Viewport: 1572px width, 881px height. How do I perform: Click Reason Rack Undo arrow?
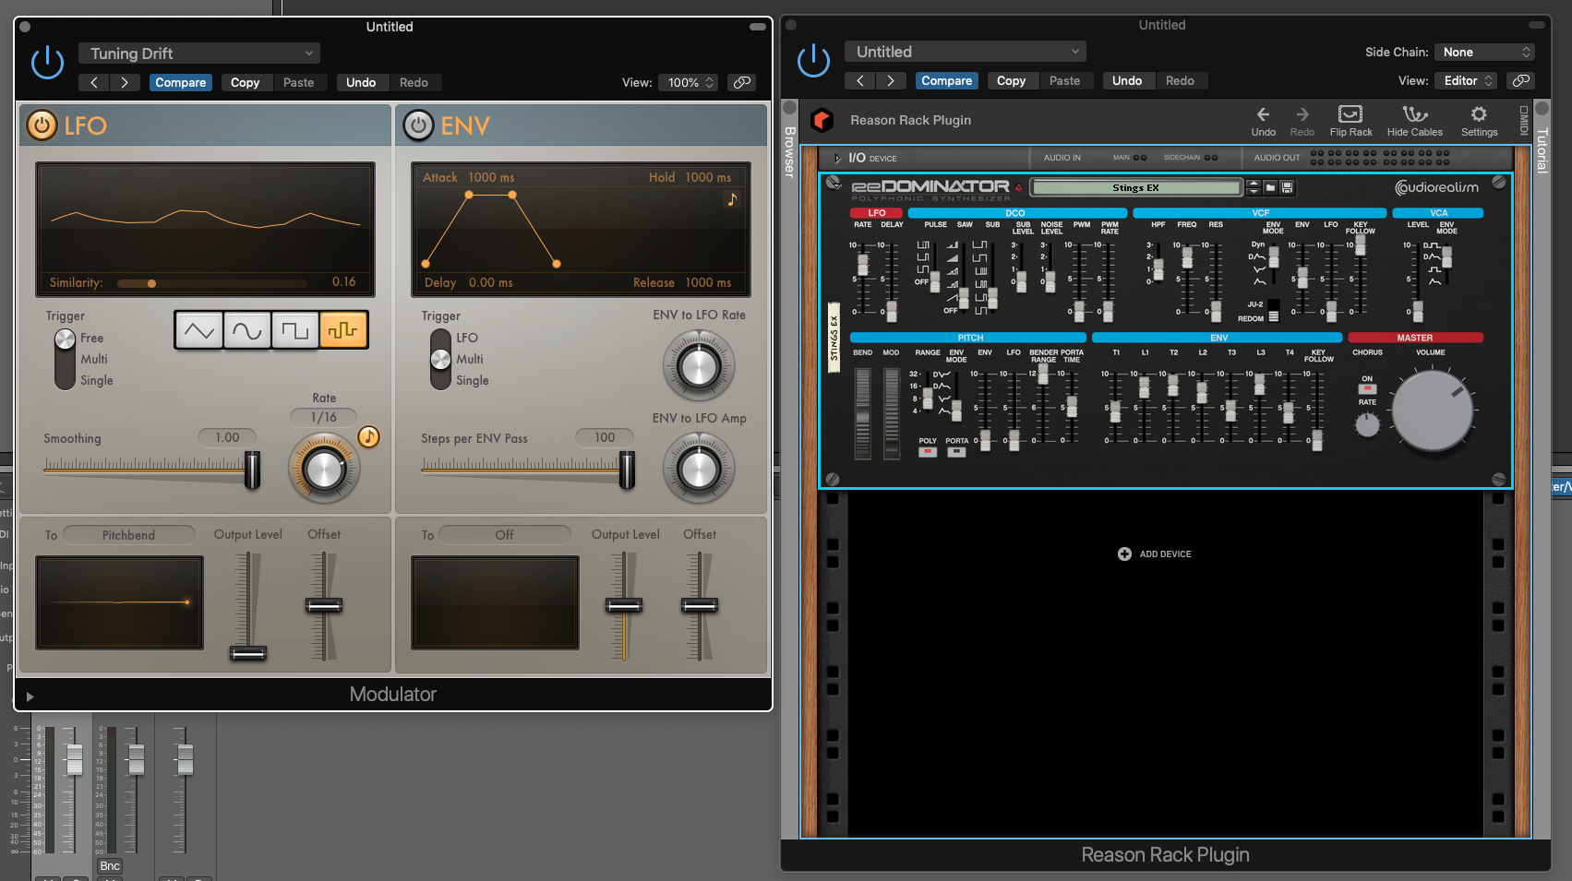pos(1263,120)
